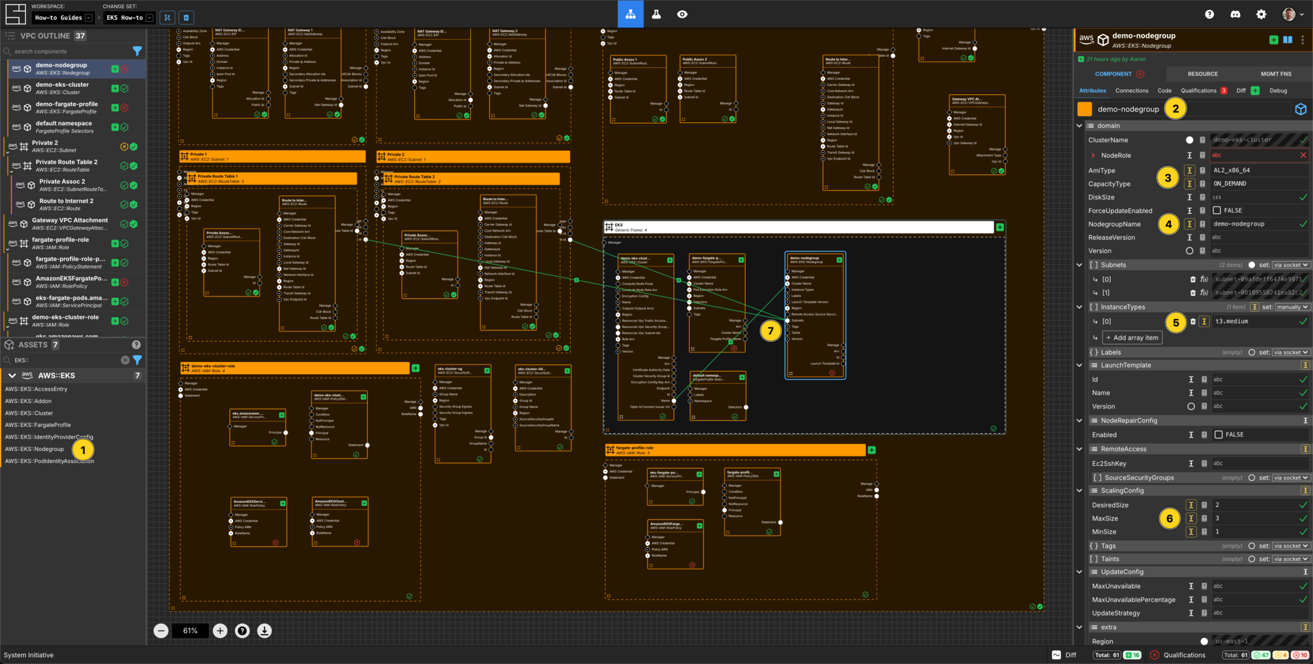Open the kebab menu in the demo-nodegroup header
1313x664 pixels.
click(x=1303, y=40)
